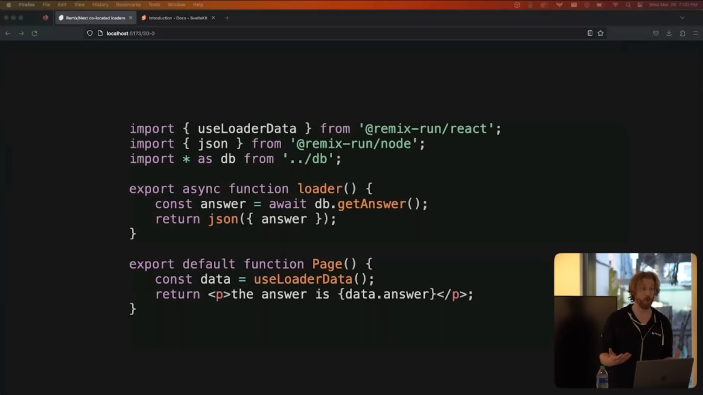Open Spotlight search magnifier icon

pos(628,5)
